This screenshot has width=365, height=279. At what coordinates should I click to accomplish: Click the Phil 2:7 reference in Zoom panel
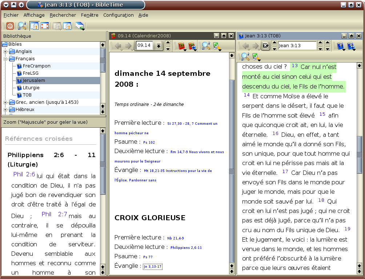(54, 214)
